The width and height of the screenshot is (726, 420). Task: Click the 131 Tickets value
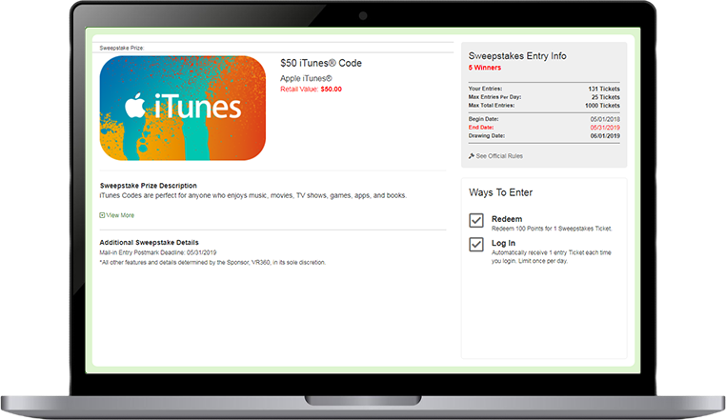pos(604,89)
